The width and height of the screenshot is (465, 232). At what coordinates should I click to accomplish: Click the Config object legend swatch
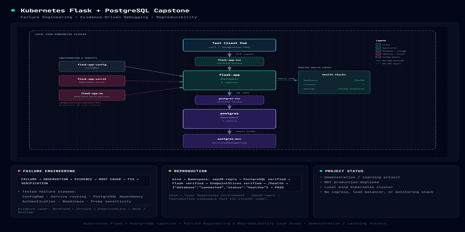378,57
